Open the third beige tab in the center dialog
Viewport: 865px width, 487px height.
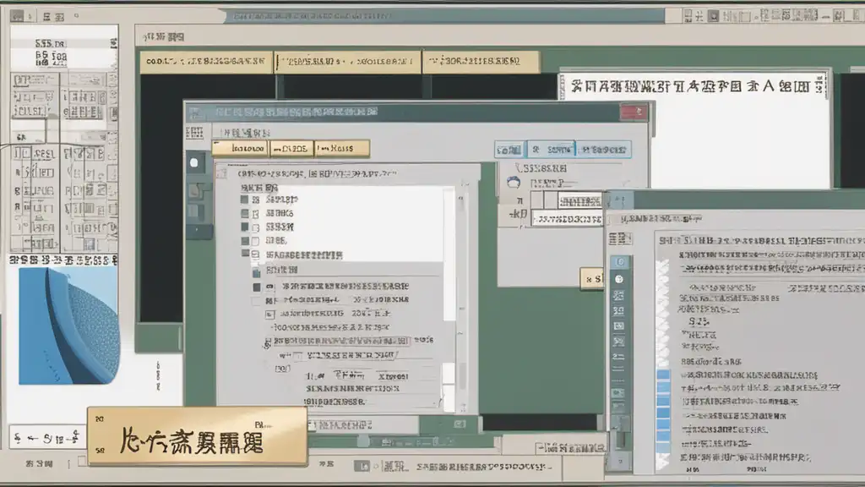pos(342,149)
